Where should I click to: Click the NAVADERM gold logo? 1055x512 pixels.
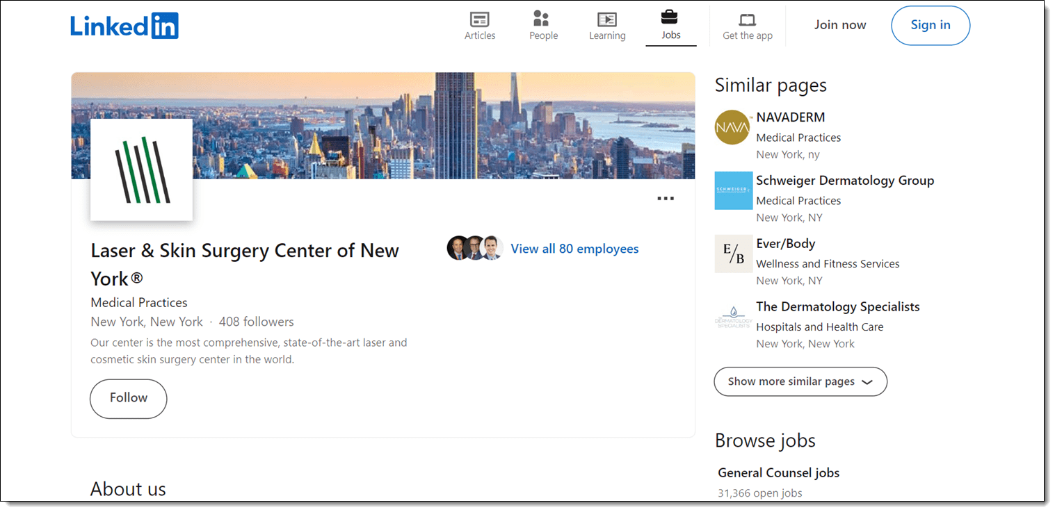pyautogui.click(x=733, y=127)
